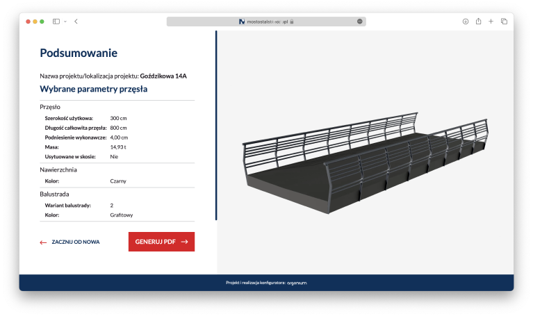Open a new tab with plus icon
The image size is (533, 316).
tap(491, 22)
